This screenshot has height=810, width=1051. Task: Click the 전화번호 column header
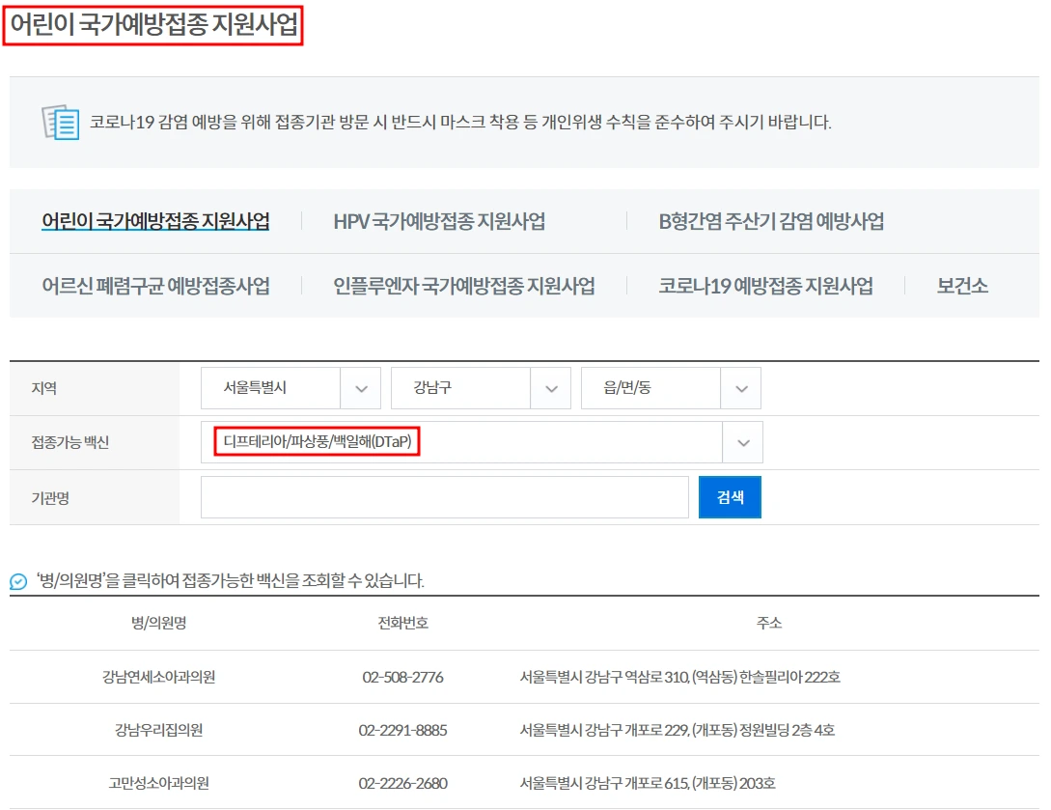404,623
